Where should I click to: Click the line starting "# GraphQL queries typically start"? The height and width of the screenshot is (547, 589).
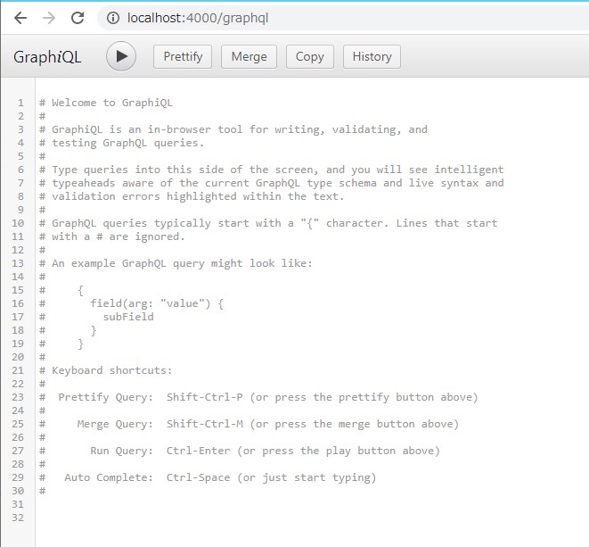tap(268, 223)
